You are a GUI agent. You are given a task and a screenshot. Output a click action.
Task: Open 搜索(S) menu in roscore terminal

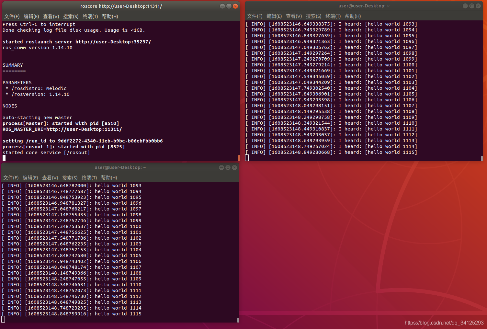[x=71, y=17]
